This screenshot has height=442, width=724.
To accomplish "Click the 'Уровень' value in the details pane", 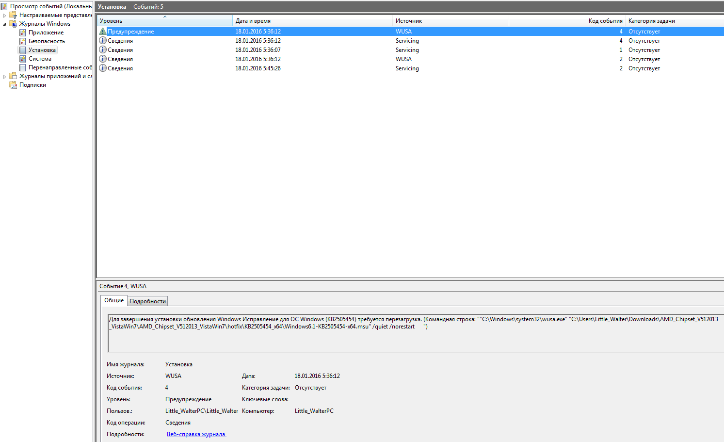I will [189, 399].
